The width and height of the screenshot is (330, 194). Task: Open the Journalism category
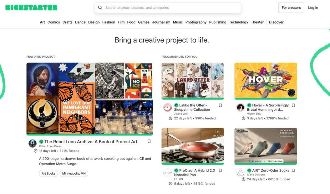(x=161, y=22)
